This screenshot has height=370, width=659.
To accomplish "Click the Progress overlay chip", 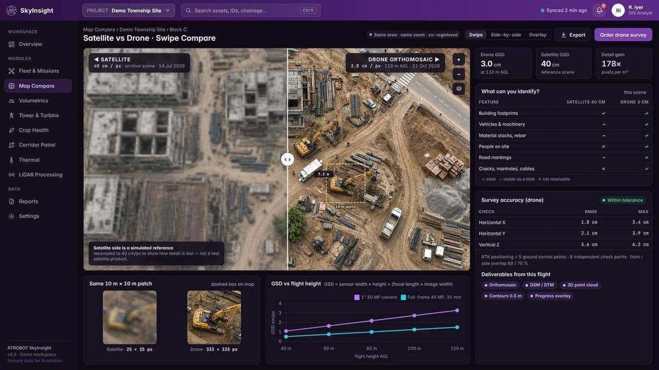I will click(550, 296).
